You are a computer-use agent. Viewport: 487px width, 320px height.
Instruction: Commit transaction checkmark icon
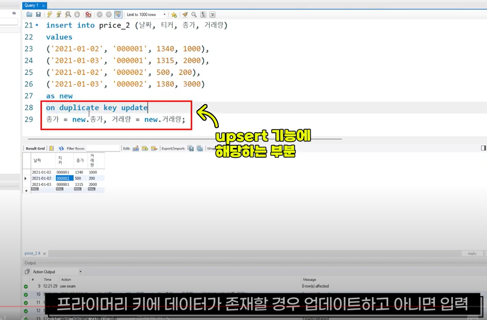point(100,14)
